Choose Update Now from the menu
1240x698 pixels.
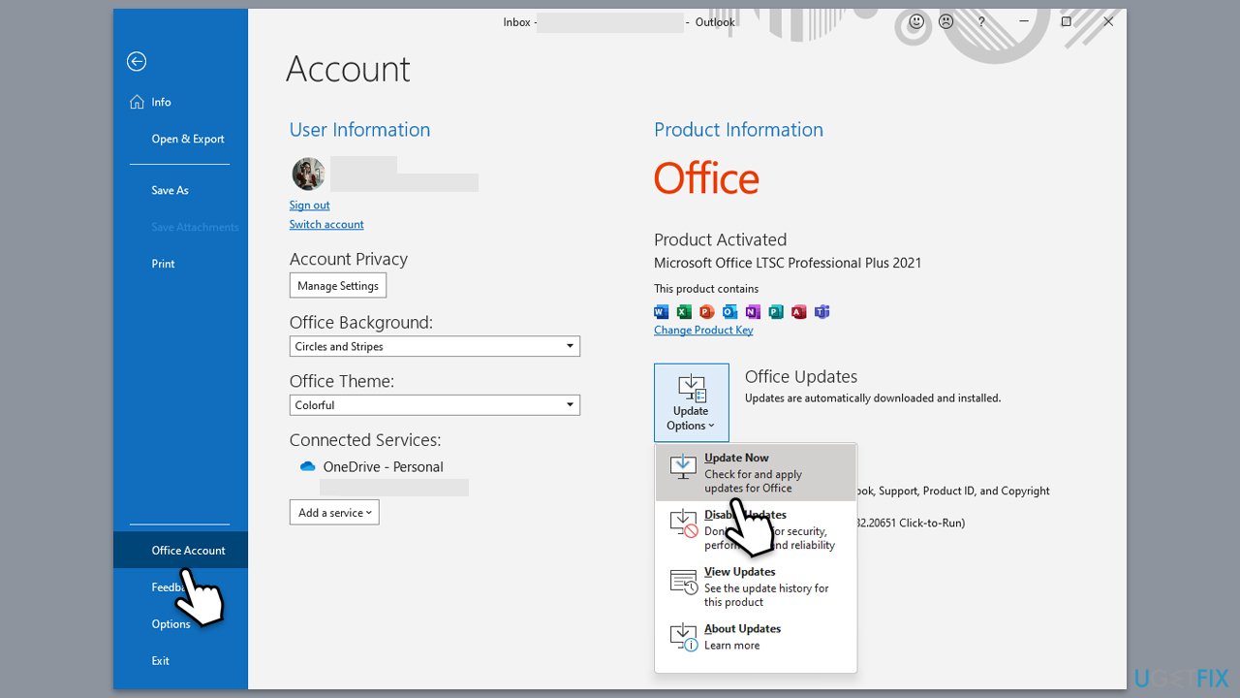[756, 472]
